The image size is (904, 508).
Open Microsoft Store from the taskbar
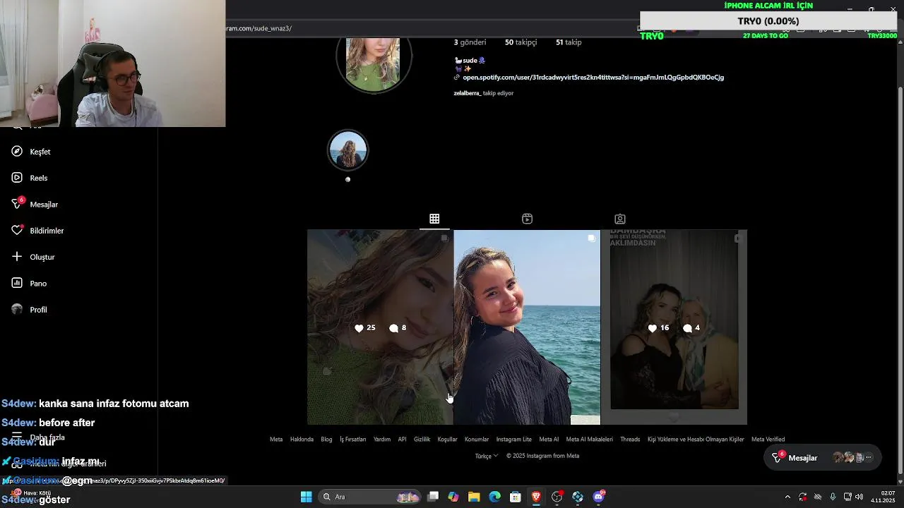coord(516,497)
